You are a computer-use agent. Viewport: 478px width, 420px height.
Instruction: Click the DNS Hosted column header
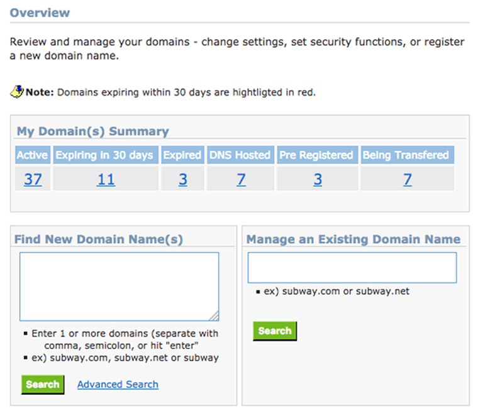[x=240, y=155]
